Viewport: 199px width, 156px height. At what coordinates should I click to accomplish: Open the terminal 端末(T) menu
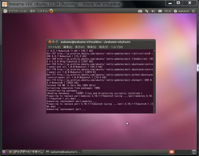pos(103,47)
